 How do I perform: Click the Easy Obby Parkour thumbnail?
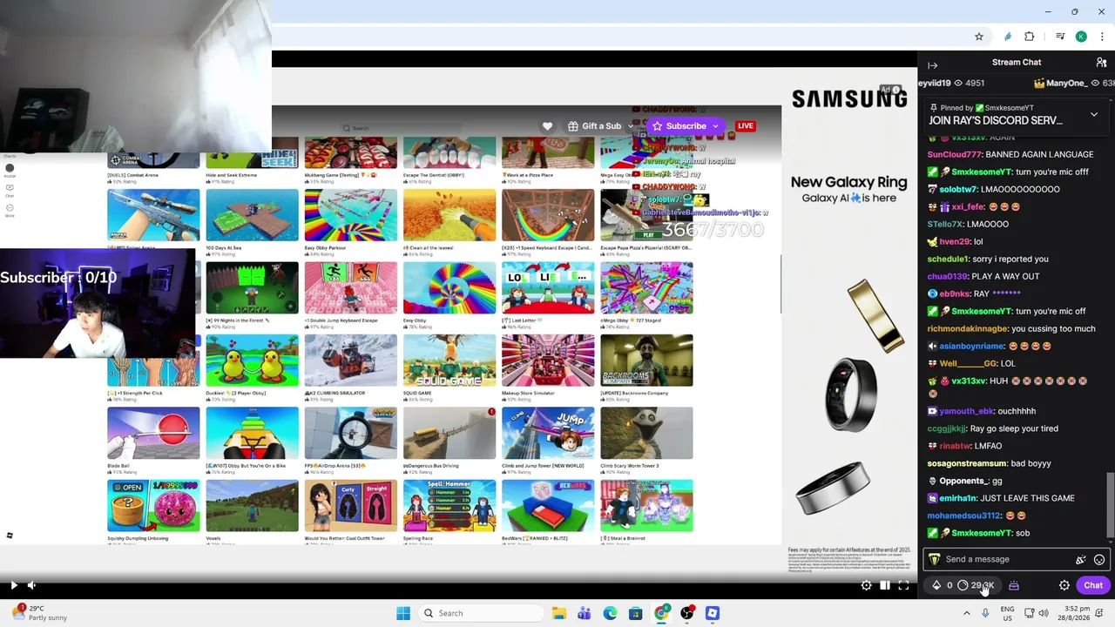(350, 215)
